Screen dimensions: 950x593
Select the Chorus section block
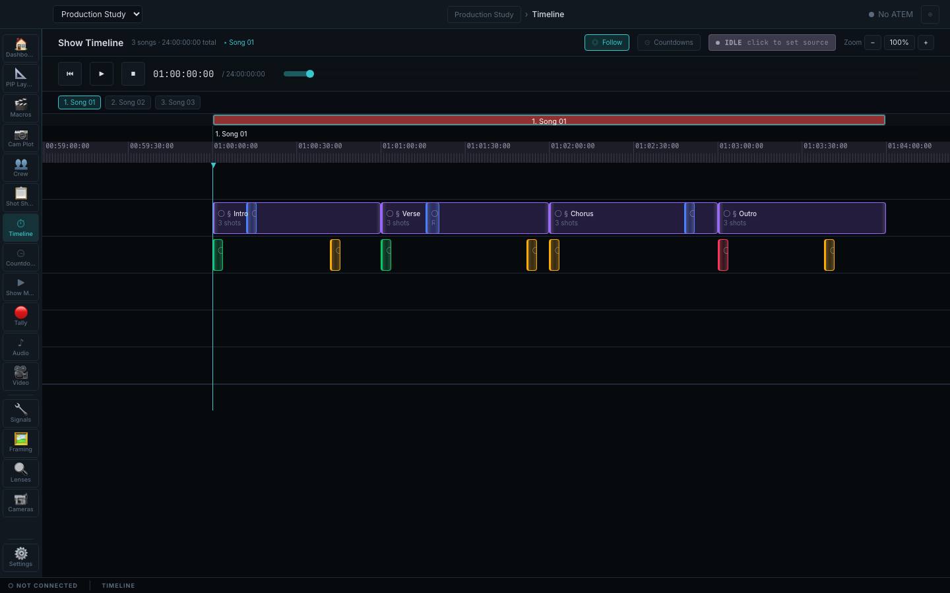pos(633,218)
